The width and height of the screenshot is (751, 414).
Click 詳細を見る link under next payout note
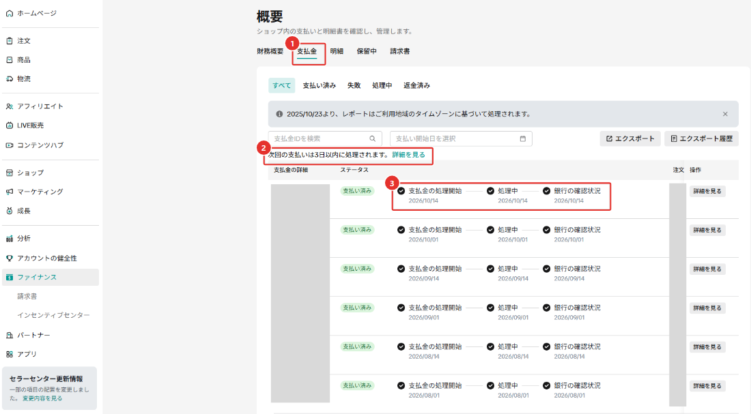408,155
